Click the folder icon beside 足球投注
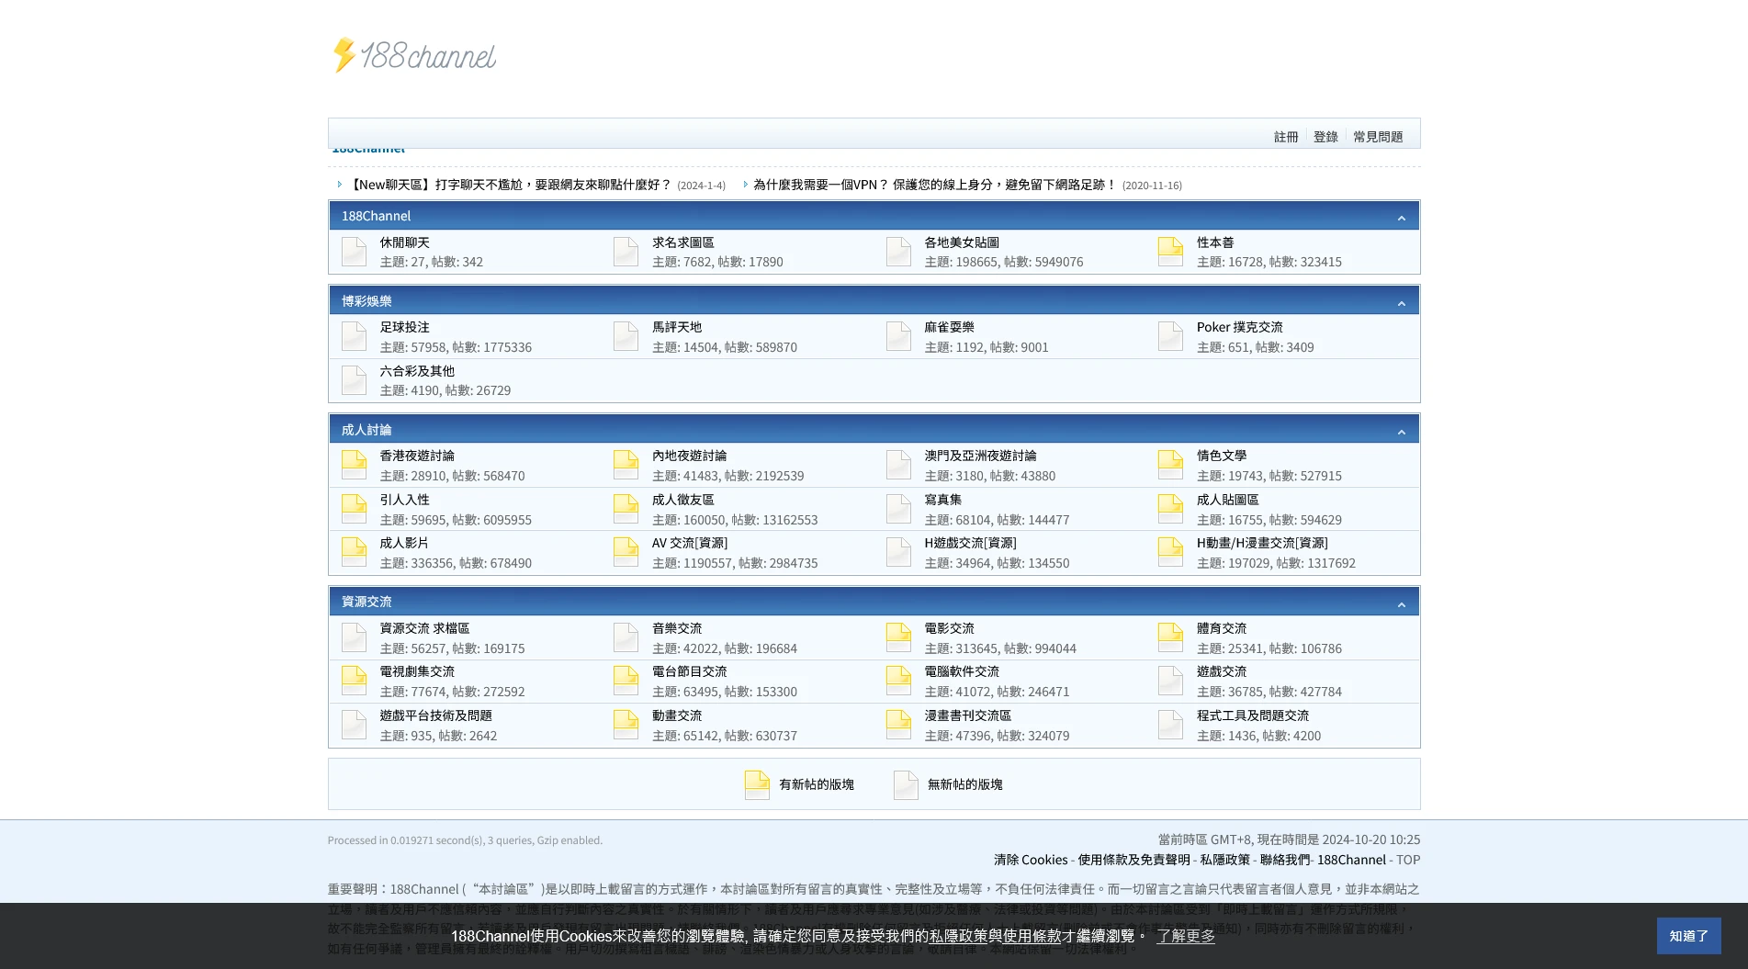The height and width of the screenshot is (969, 1748). tap(354, 336)
